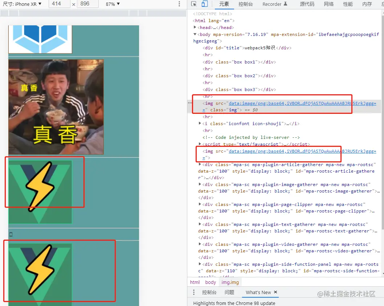
Task: Select the html lang="en" node
Action: (213, 21)
